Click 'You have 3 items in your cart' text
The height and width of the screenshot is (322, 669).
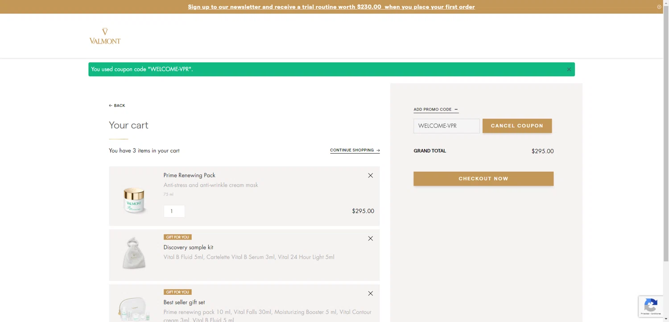(x=144, y=151)
